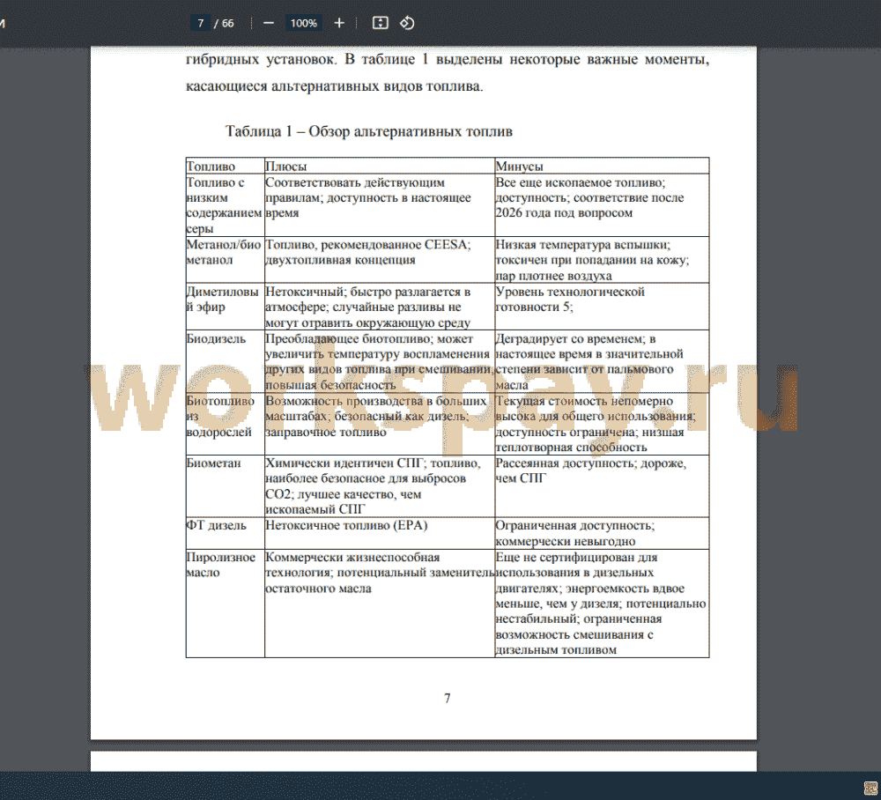Click the text 'Текущая стоимость непомерно'
The height and width of the screenshot is (800, 881).
pyautogui.click(x=584, y=401)
